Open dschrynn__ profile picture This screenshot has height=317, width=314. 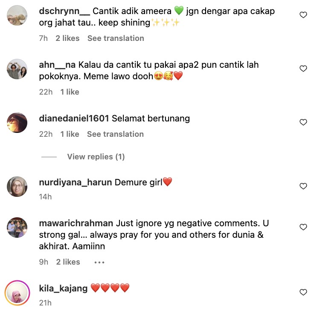point(17,15)
